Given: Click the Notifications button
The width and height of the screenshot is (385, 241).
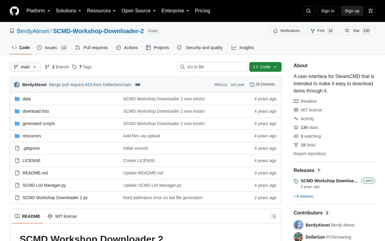Looking at the screenshot, I should pos(287,31).
